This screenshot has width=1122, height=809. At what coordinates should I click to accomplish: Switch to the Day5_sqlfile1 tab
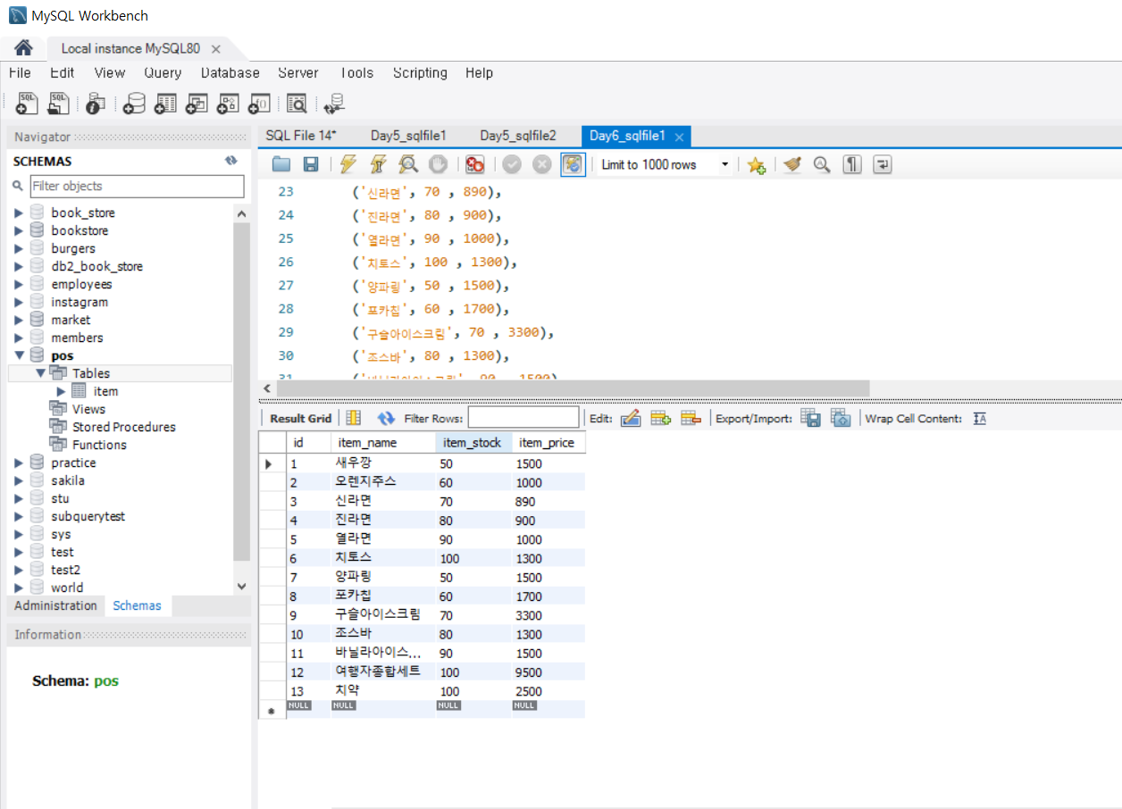(408, 136)
